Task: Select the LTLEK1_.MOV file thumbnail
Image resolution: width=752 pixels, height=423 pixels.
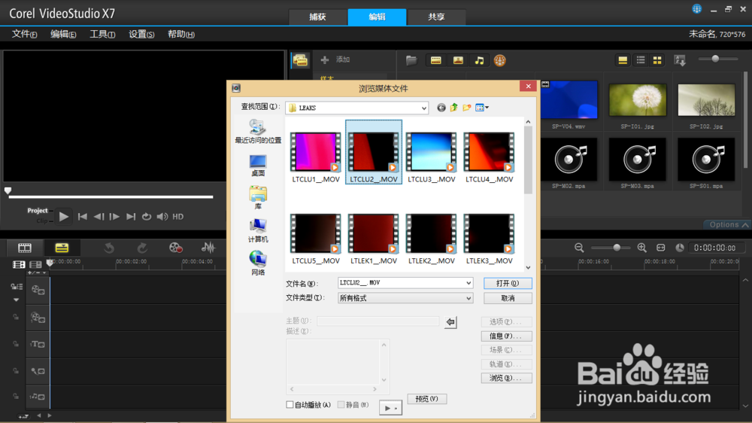Action: 373,234
